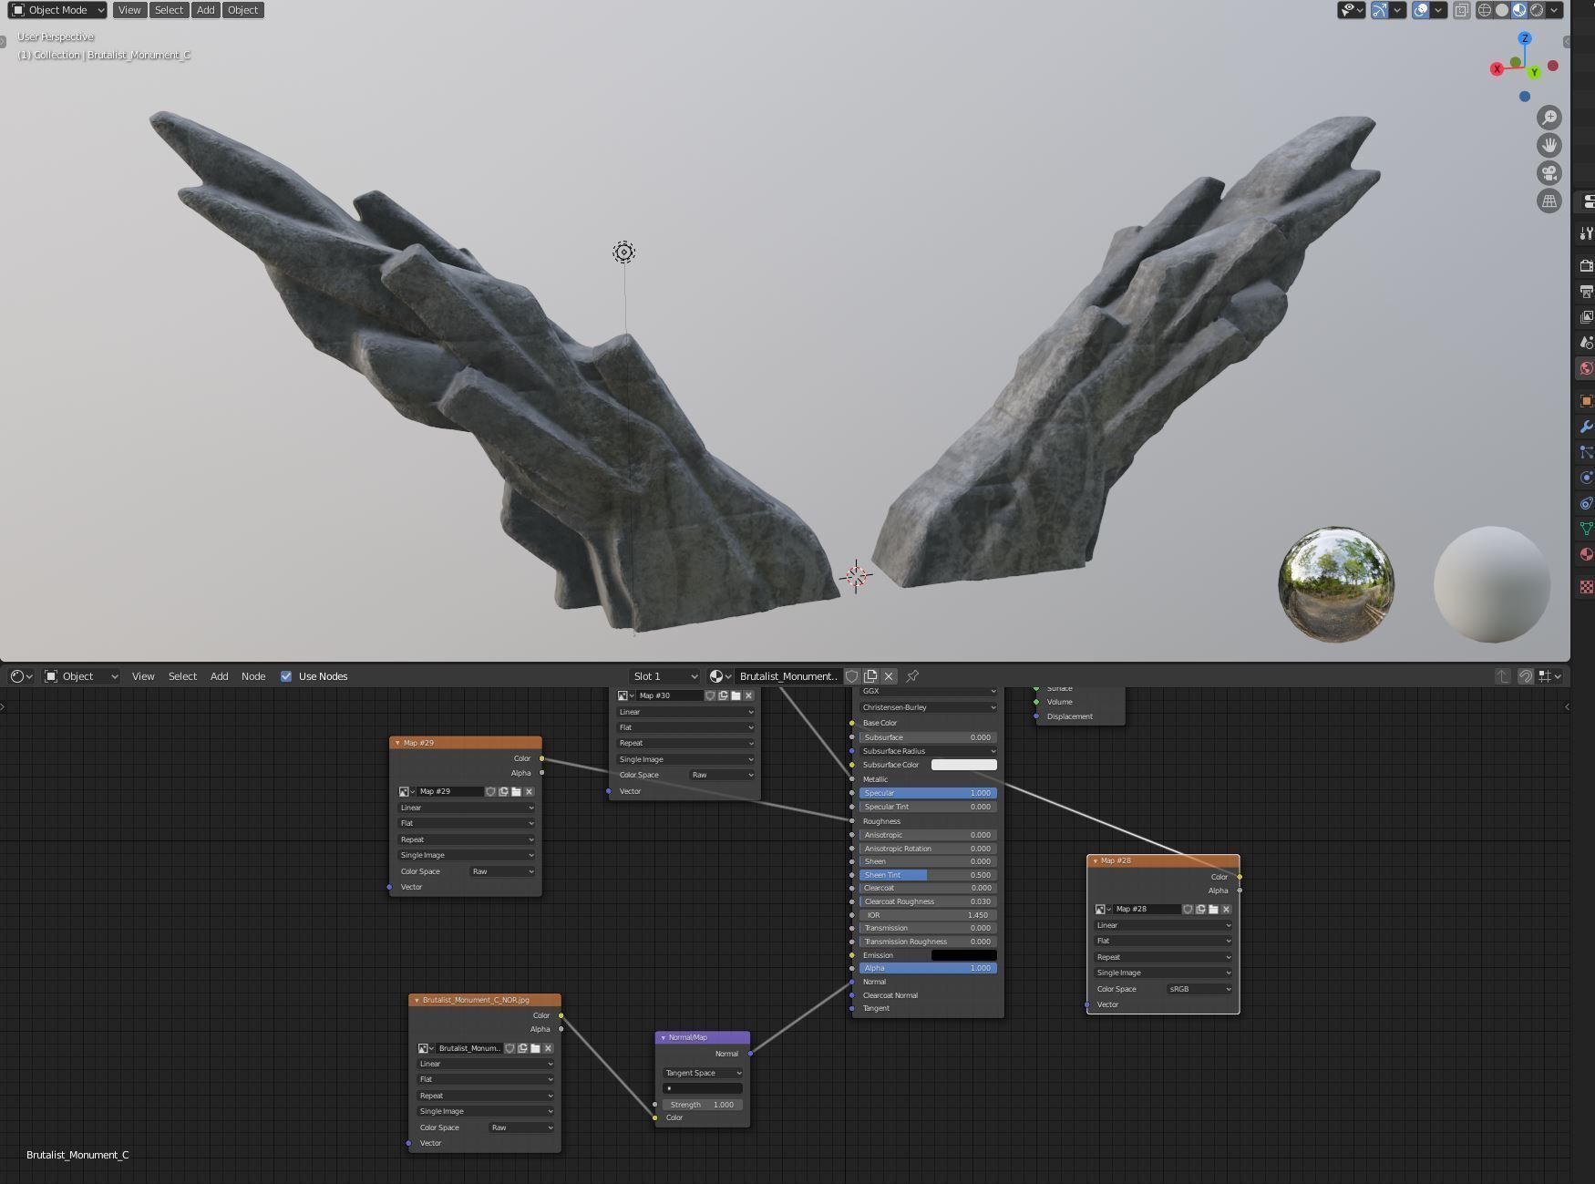Click the Specular slider

click(928, 793)
